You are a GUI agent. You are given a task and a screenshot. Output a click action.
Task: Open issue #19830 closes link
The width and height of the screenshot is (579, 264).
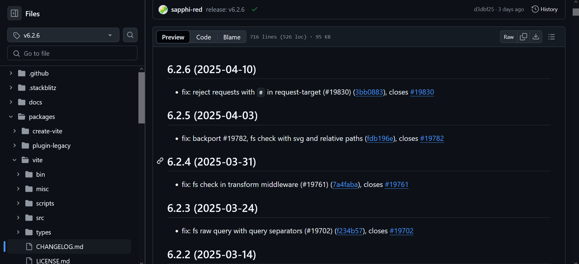tap(422, 92)
